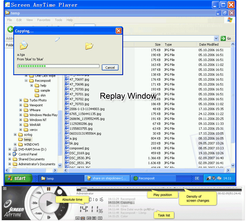This screenshot has width=246, height=221.
Task: Expand the Shared Documents node
Action: tap(10, 159)
